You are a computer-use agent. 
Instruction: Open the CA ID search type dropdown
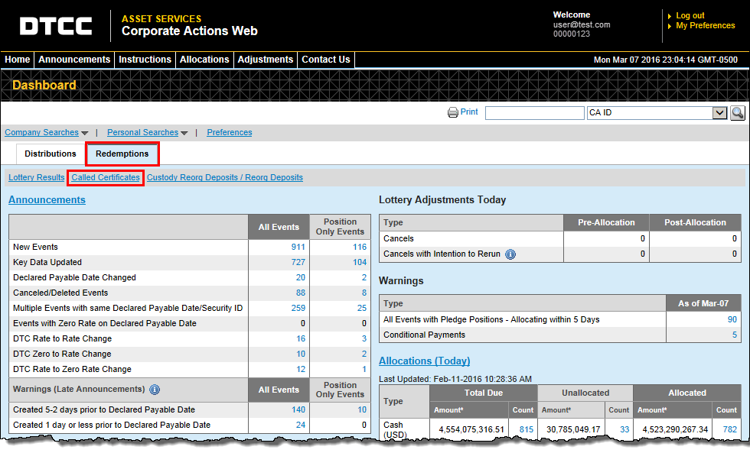click(x=719, y=113)
